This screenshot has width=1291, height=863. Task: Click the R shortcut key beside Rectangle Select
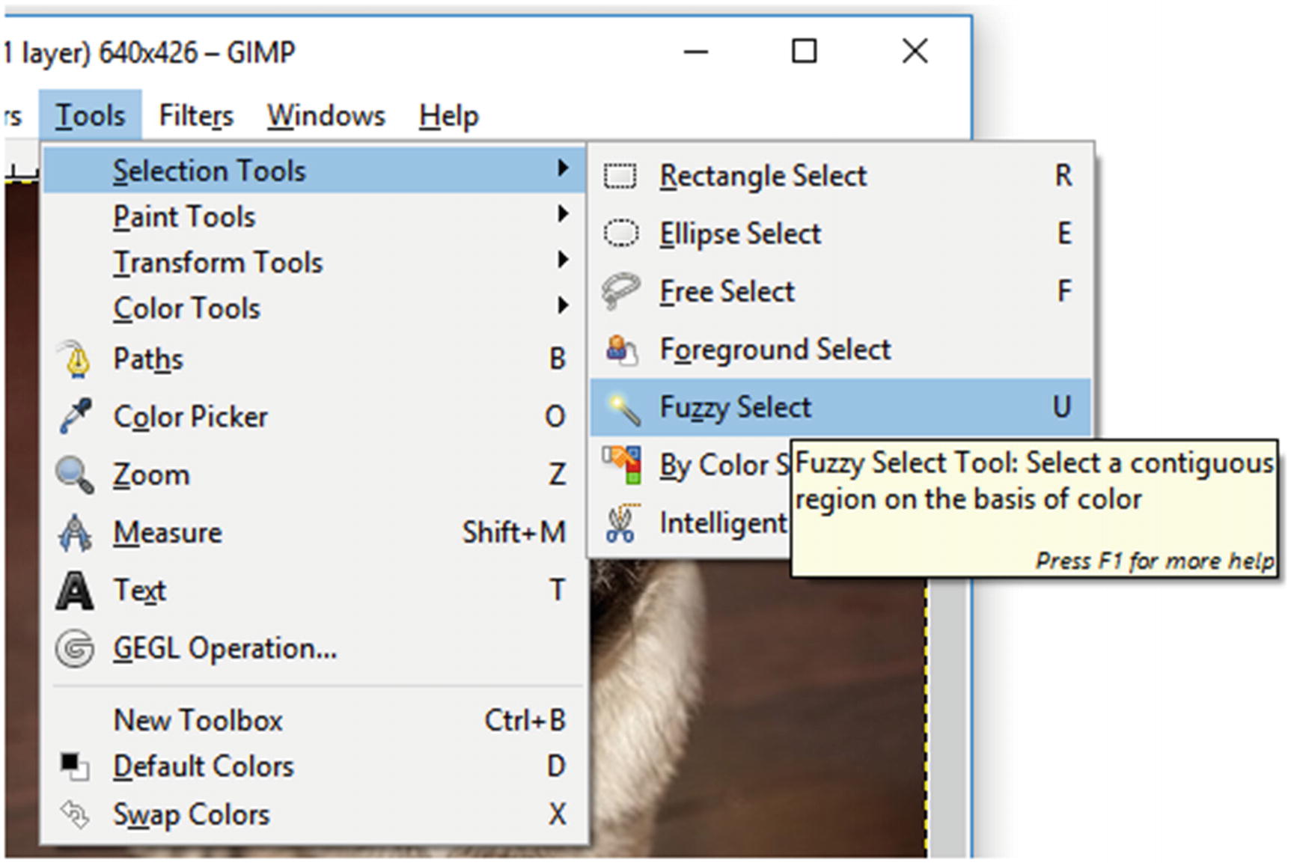coord(1063,176)
